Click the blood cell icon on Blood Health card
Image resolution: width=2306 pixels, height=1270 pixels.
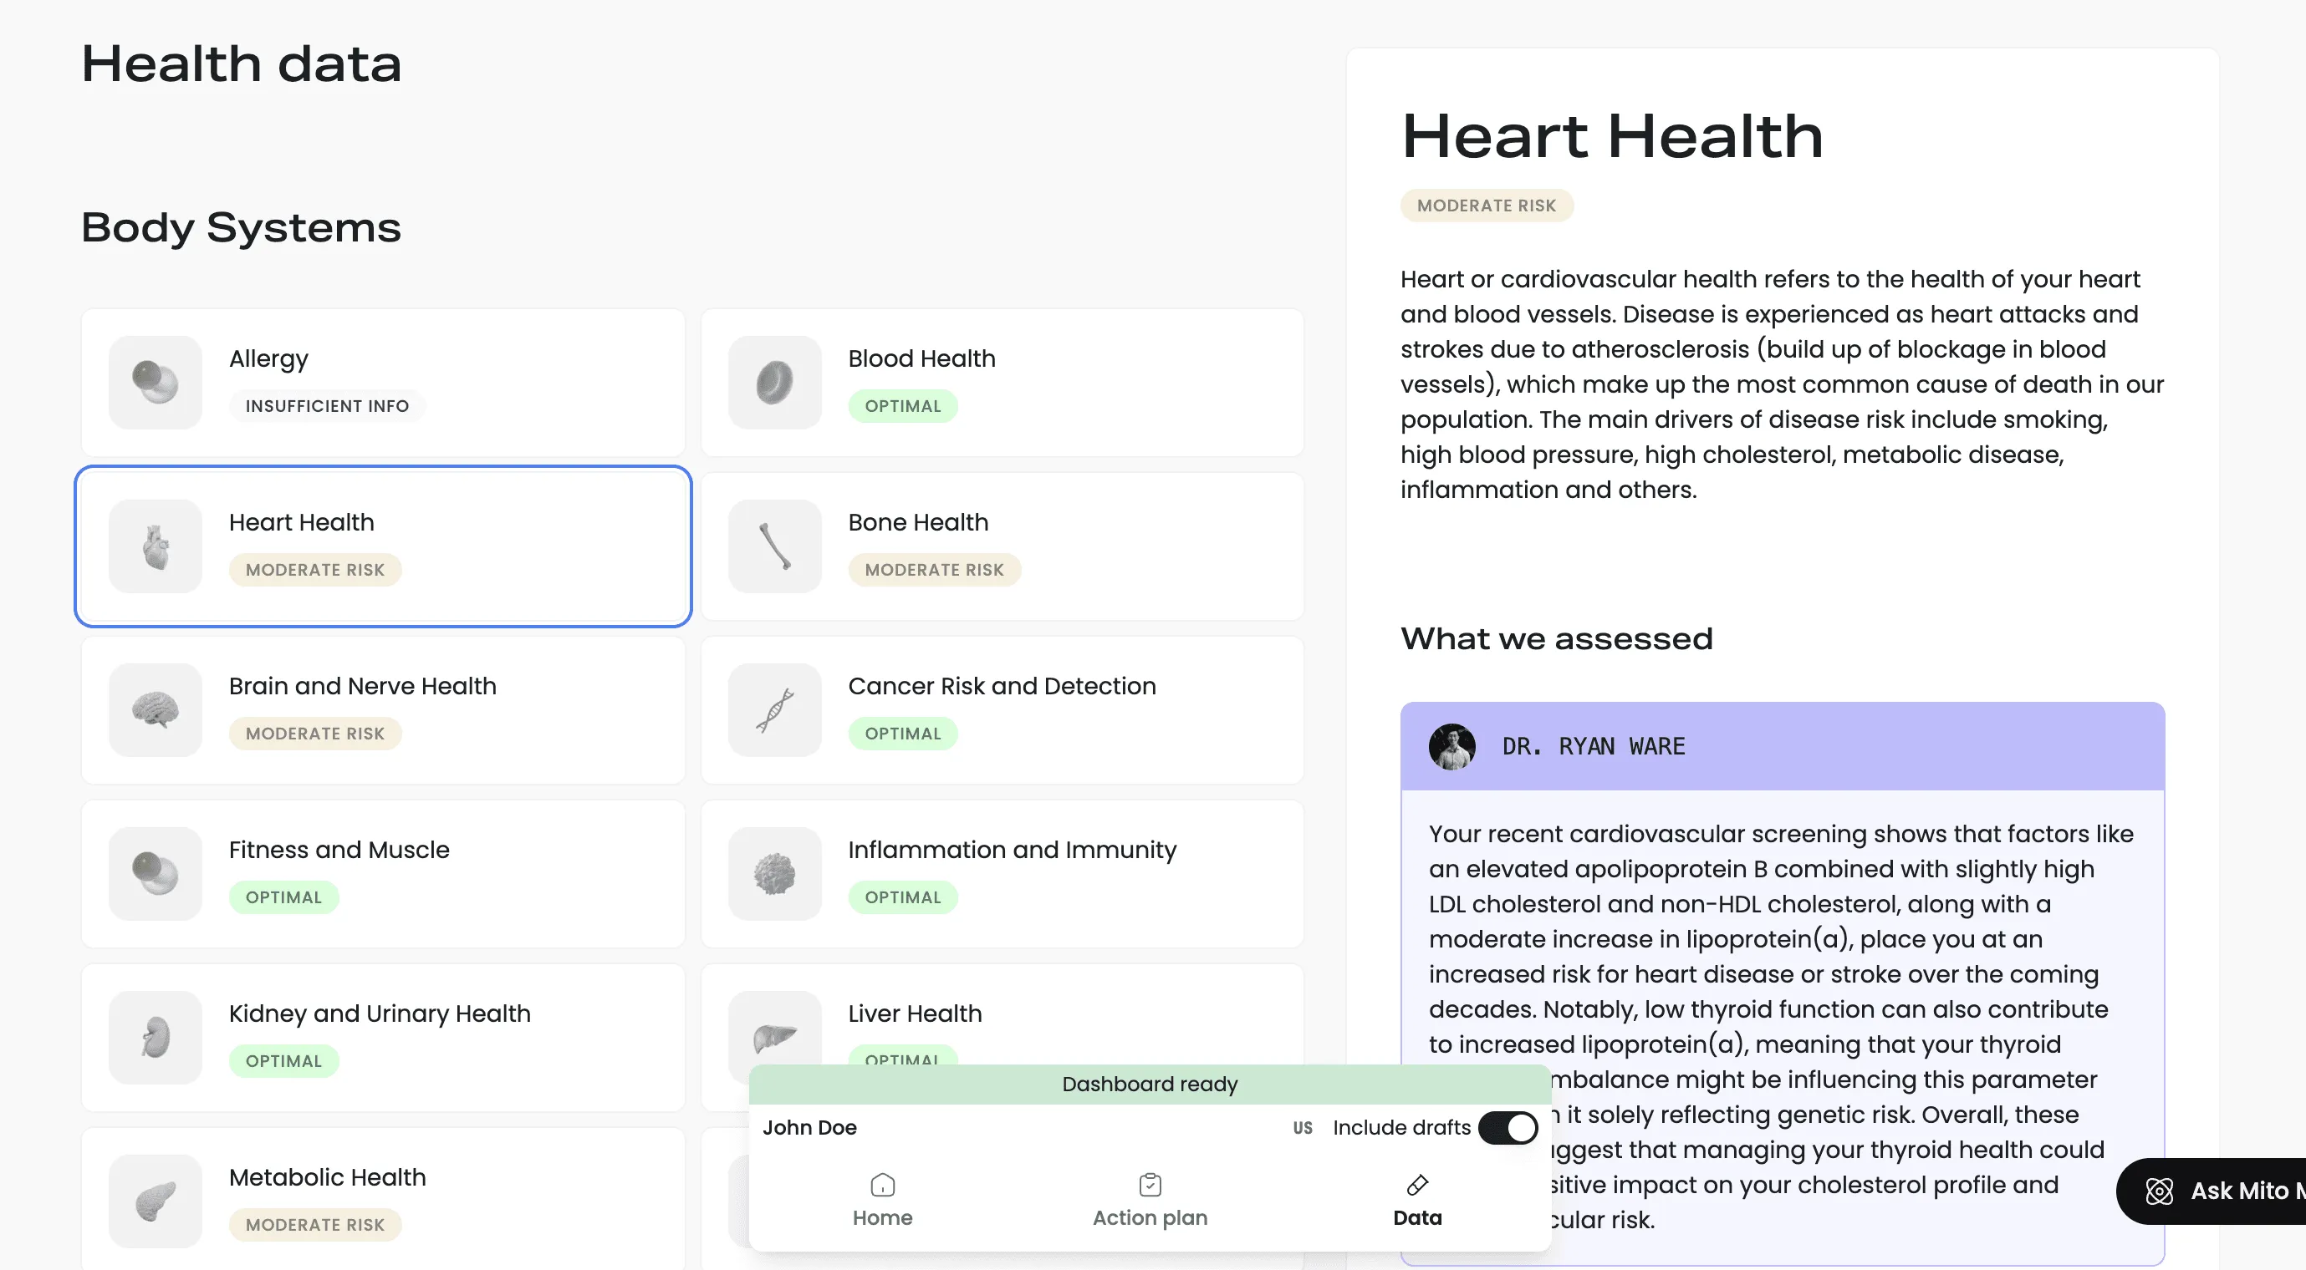[774, 382]
